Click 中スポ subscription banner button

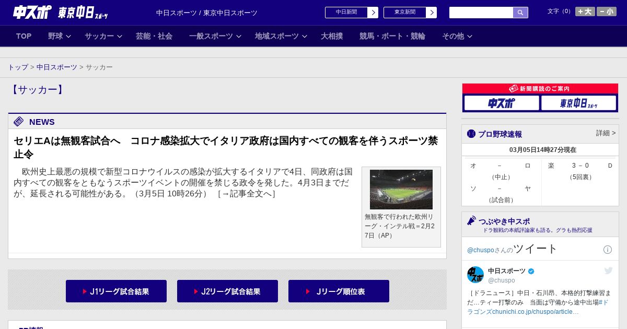coord(502,103)
